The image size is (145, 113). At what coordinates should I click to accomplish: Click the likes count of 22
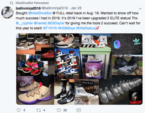[x=65, y=110]
